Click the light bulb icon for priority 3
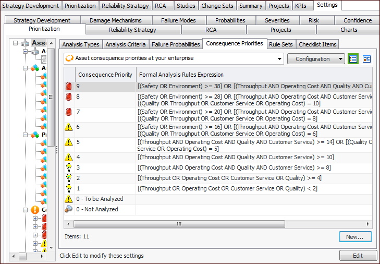Screen dimensions: 380x264 (x=69, y=167)
